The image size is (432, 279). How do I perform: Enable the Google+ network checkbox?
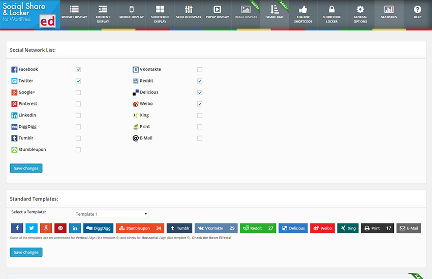pos(78,93)
